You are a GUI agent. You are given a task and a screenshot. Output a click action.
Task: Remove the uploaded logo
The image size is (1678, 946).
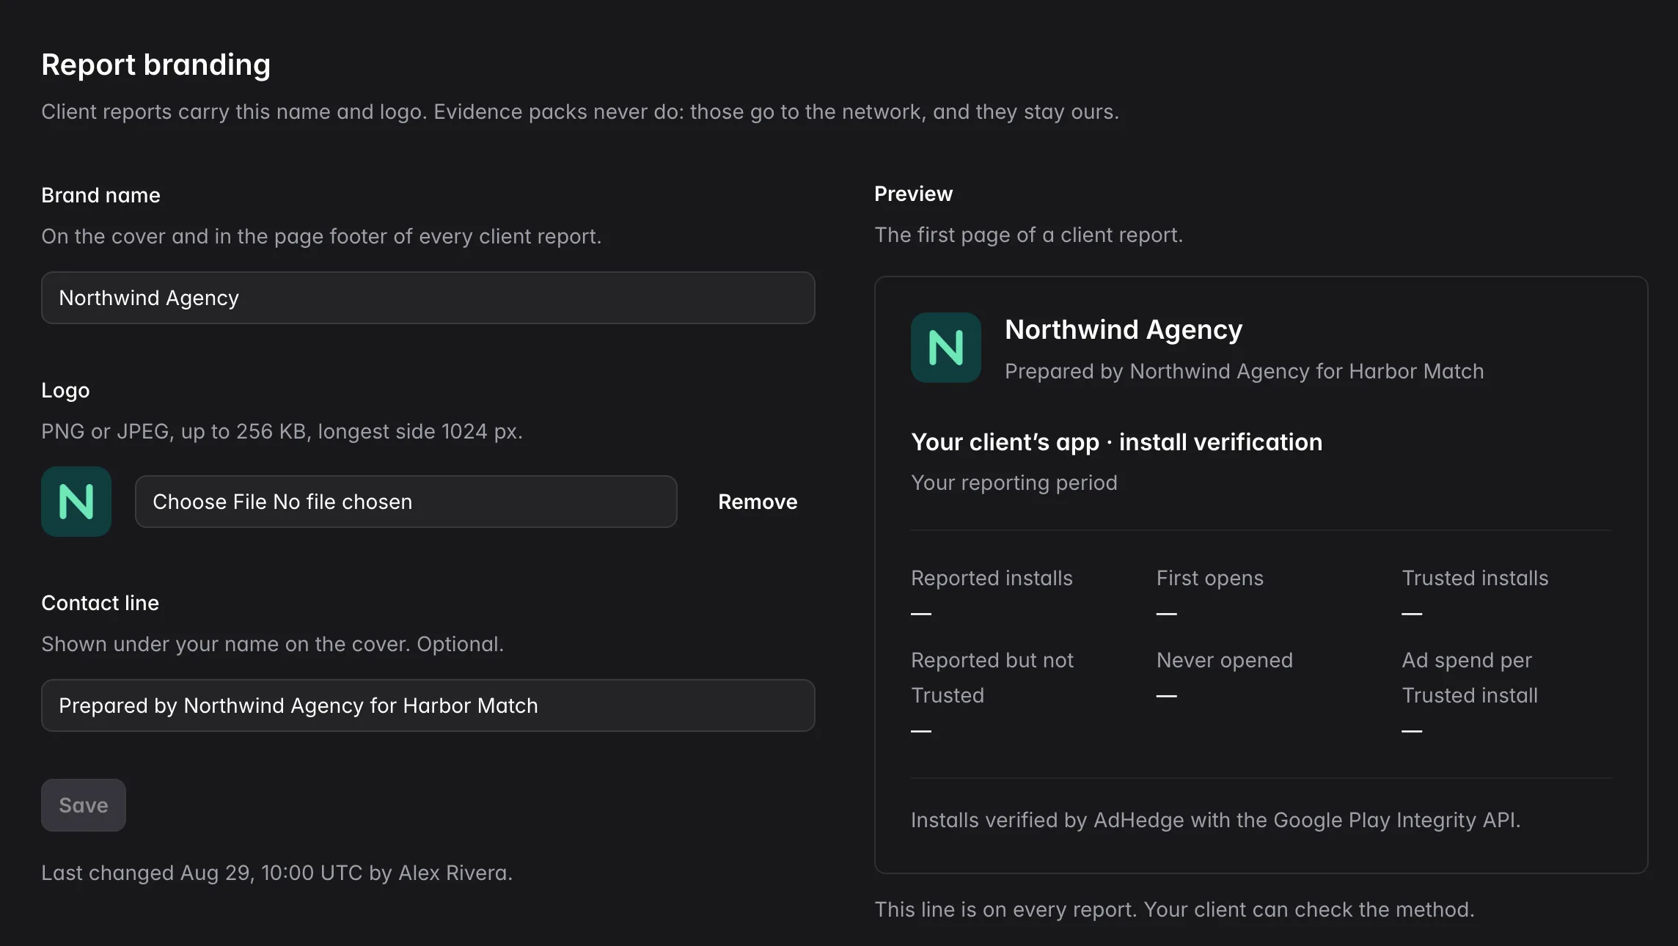pyautogui.click(x=758, y=502)
